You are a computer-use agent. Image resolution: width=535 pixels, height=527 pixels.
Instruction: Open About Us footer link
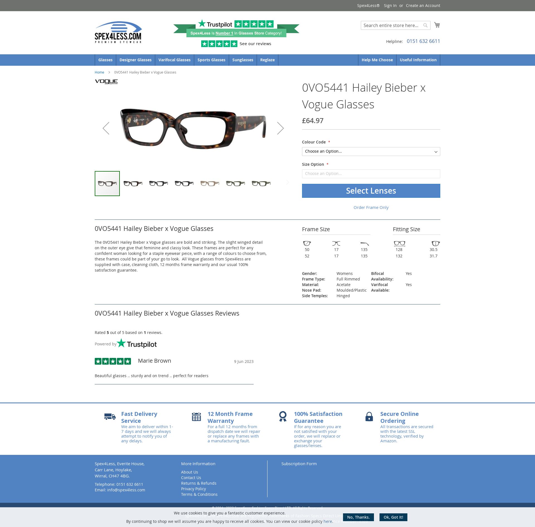(x=189, y=472)
